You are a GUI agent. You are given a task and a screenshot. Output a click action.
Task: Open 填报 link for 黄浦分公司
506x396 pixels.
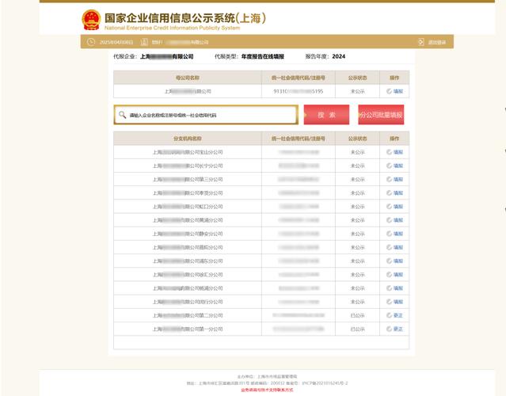(x=398, y=220)
